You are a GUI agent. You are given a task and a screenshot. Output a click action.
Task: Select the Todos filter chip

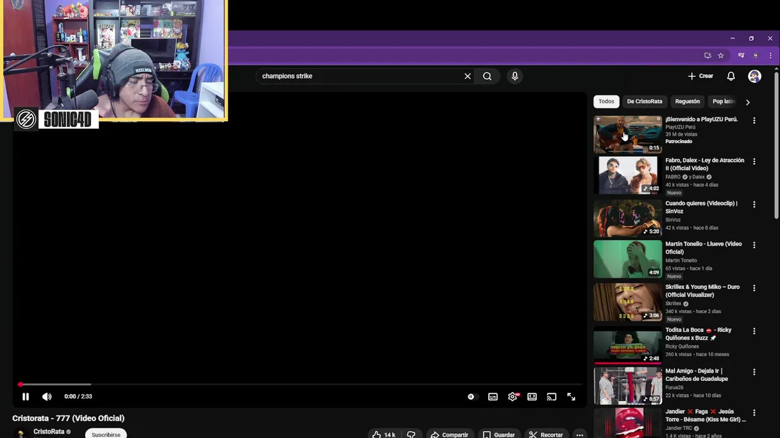tap(606, 102)
